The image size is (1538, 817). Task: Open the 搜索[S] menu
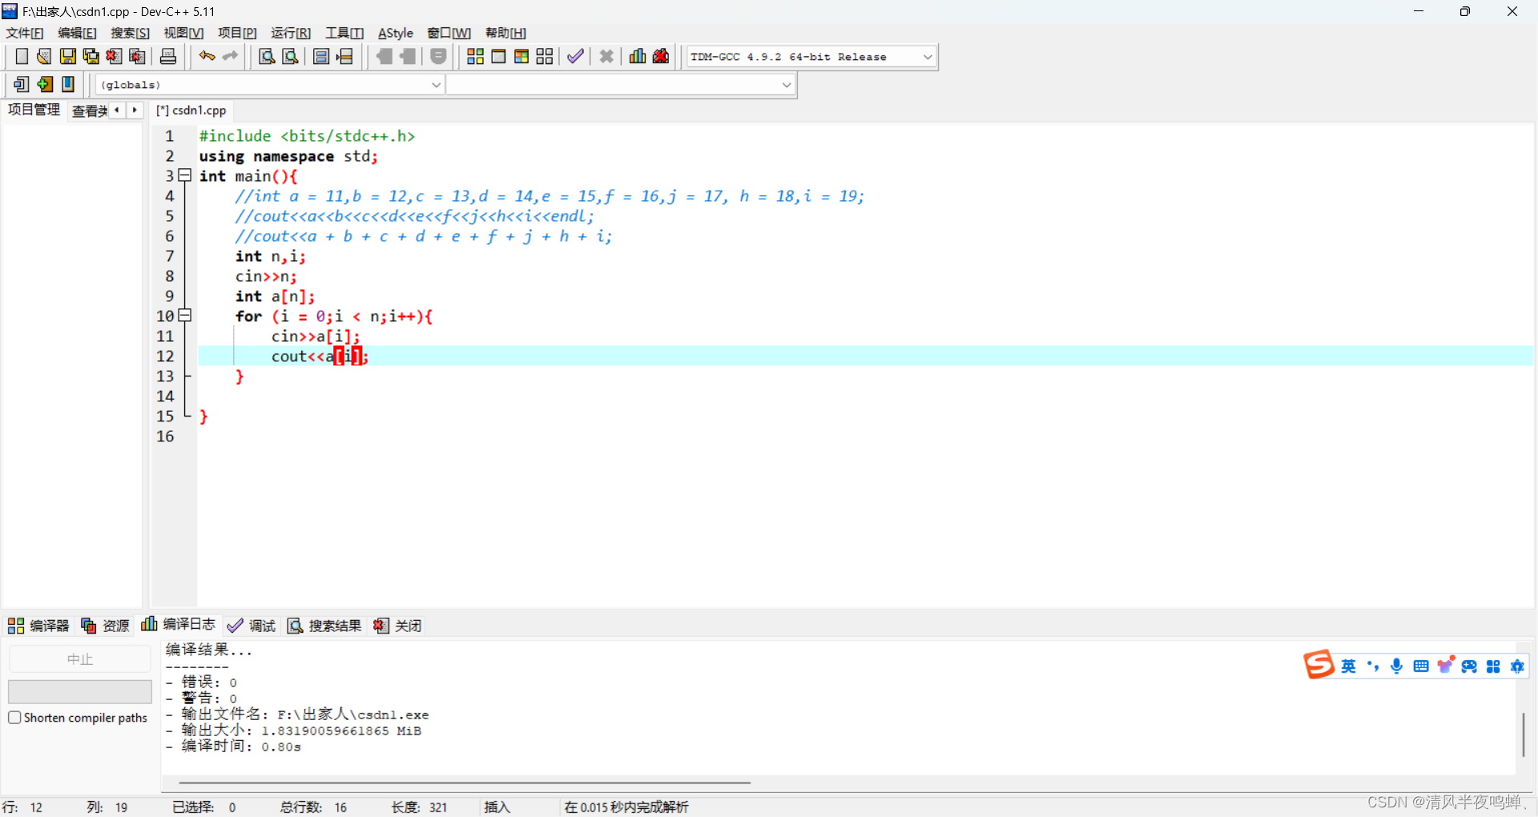pos(130,33)
